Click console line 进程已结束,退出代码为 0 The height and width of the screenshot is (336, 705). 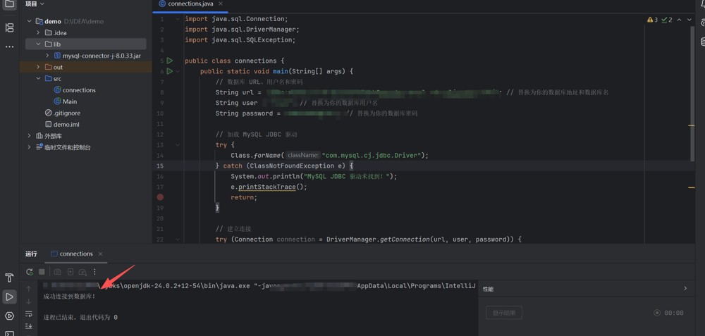80,318
